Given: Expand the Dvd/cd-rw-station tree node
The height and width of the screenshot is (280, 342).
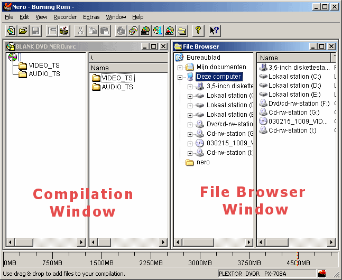Looking at the screenshot, I should click(190, 125).
